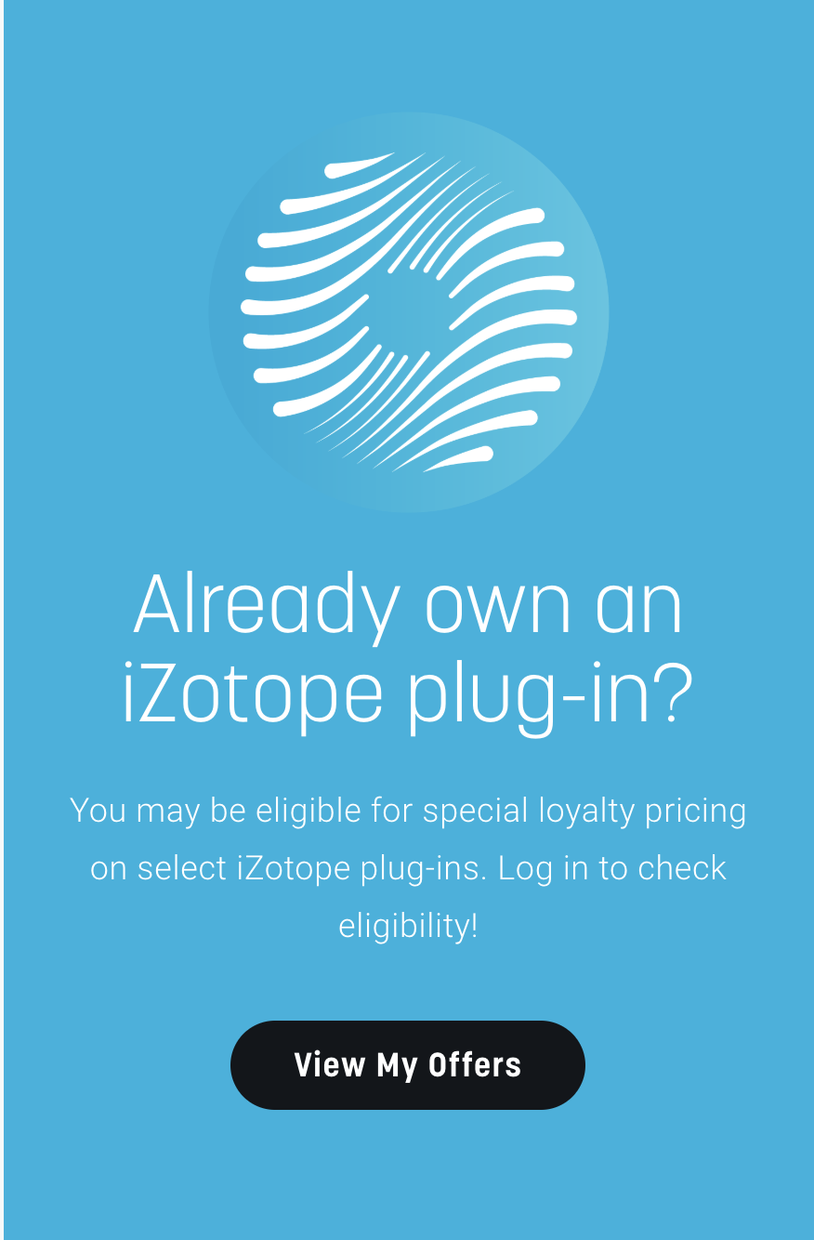The width and height of the screenshot is (814, 1240).
Task: Click the word "View" on the dark button
Action: coord(330,1065)
